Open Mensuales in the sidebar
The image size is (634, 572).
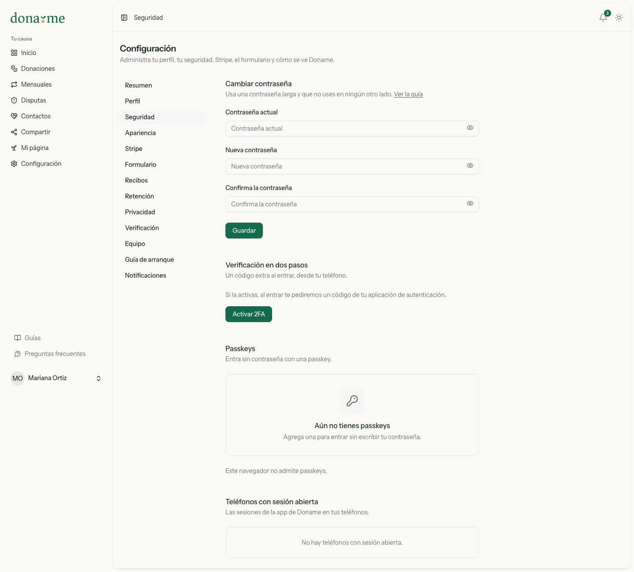pos(56,84)
